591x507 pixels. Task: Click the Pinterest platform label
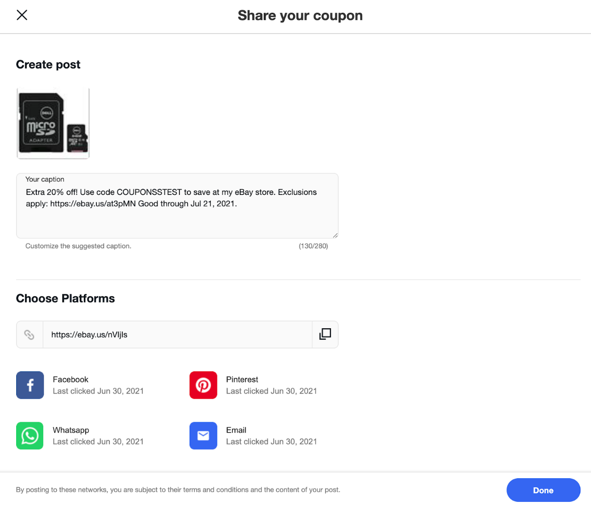coord(242,379)
